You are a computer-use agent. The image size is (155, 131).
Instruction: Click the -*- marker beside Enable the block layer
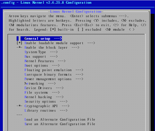pyautogui.click(x=19, y=48)
